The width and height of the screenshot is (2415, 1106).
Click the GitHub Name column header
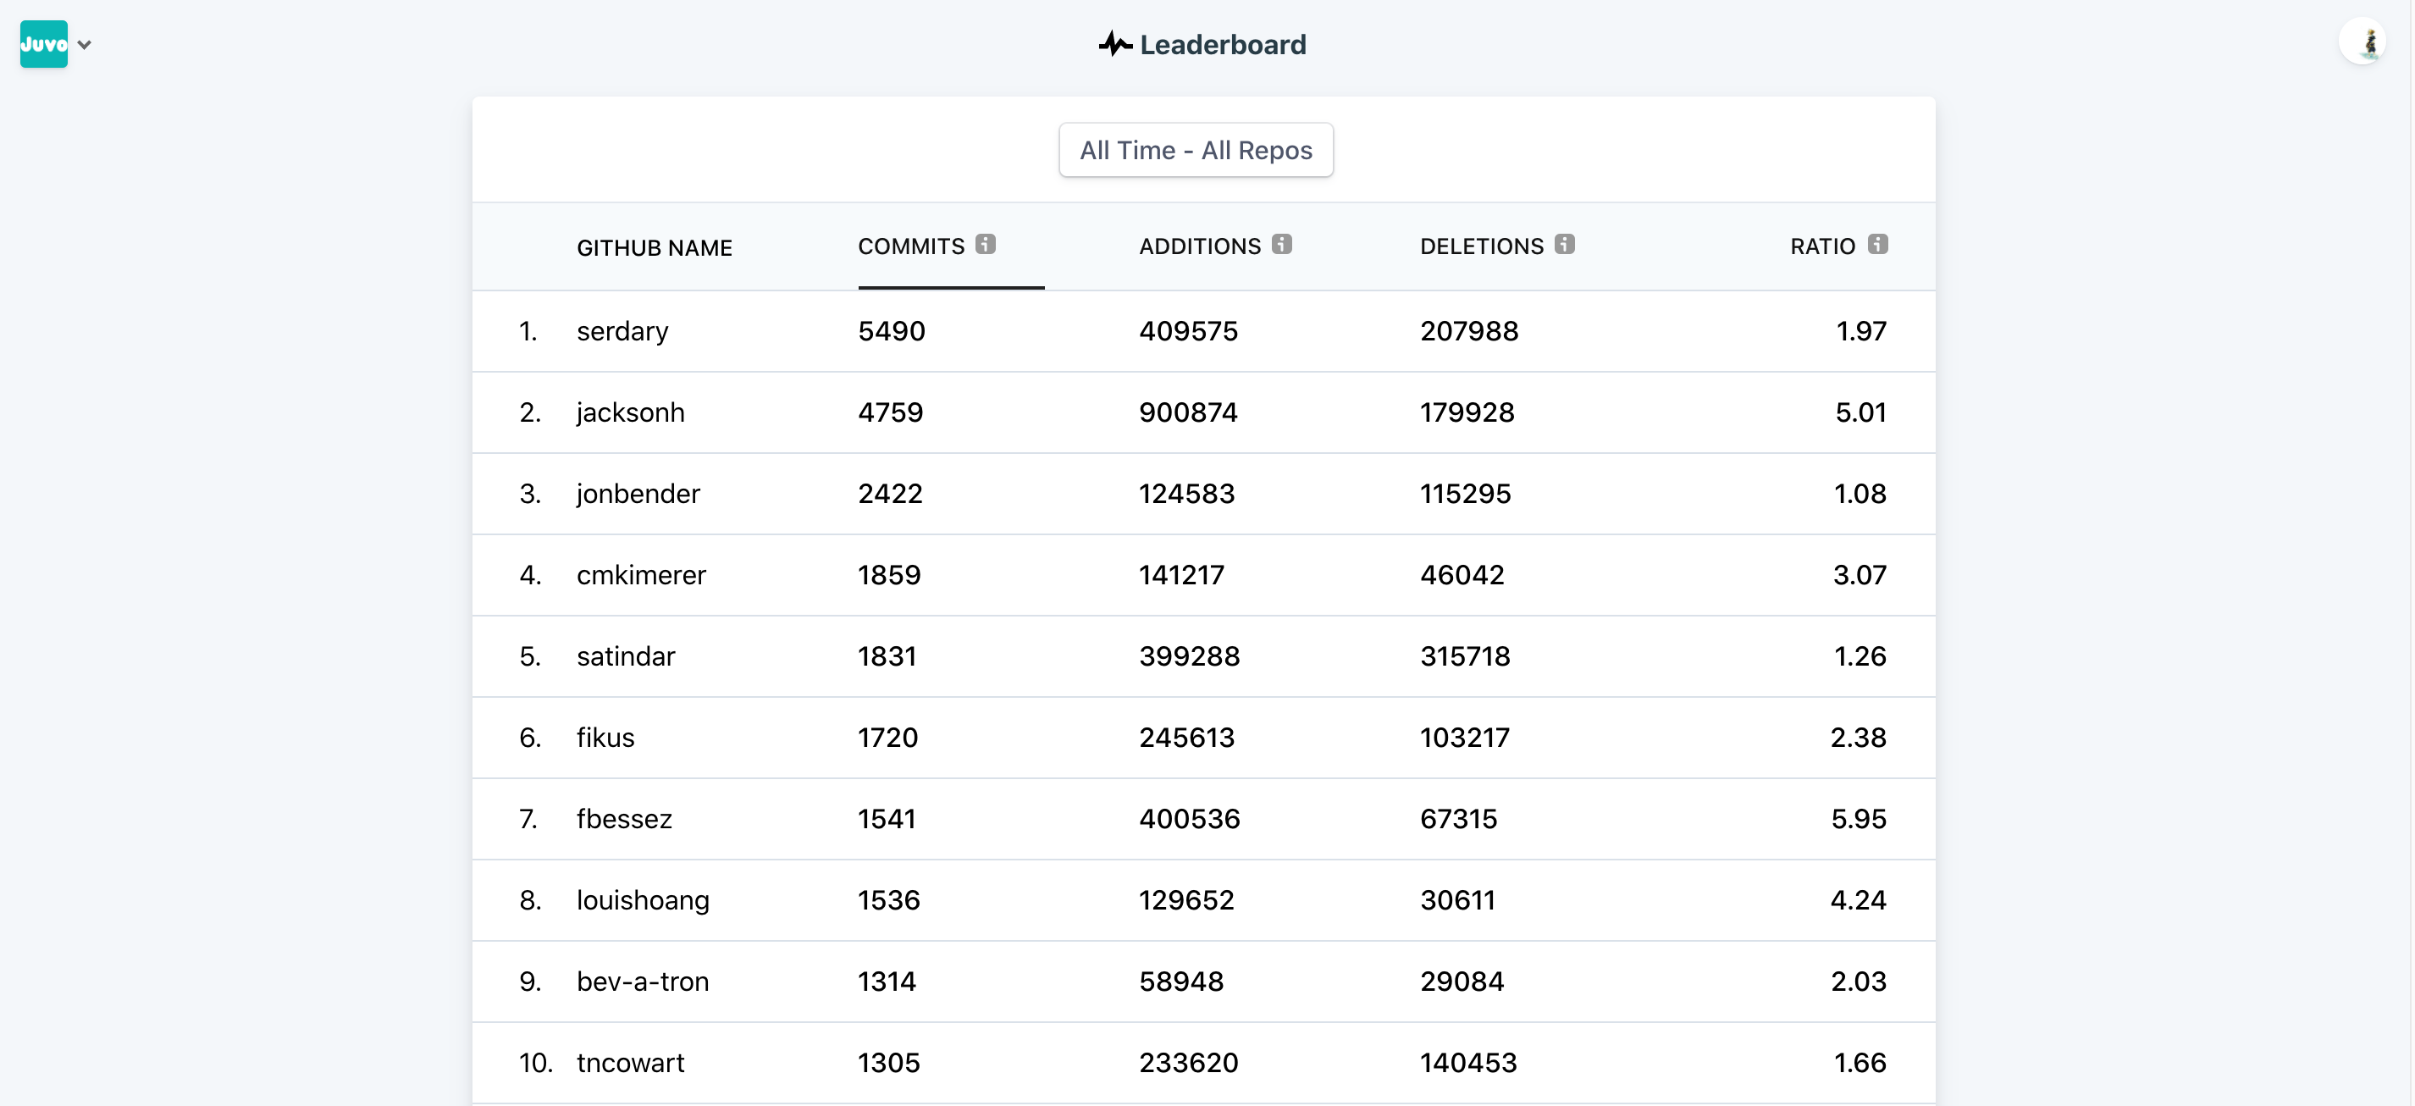point(654,248)
